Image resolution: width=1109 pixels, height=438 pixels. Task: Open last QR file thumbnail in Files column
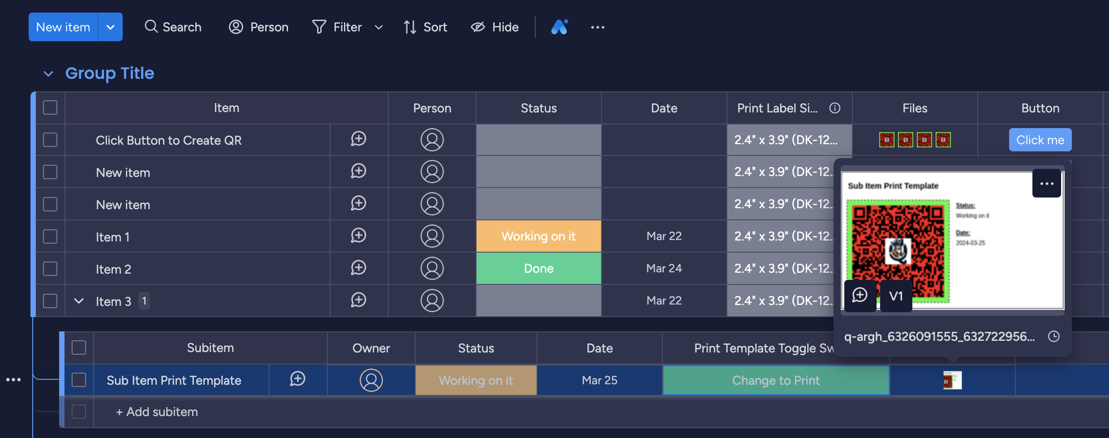coord(943,140)
